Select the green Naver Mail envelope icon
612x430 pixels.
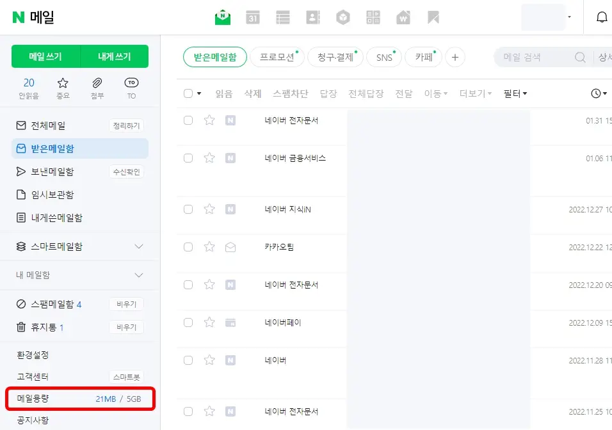(x=222, y=17)
